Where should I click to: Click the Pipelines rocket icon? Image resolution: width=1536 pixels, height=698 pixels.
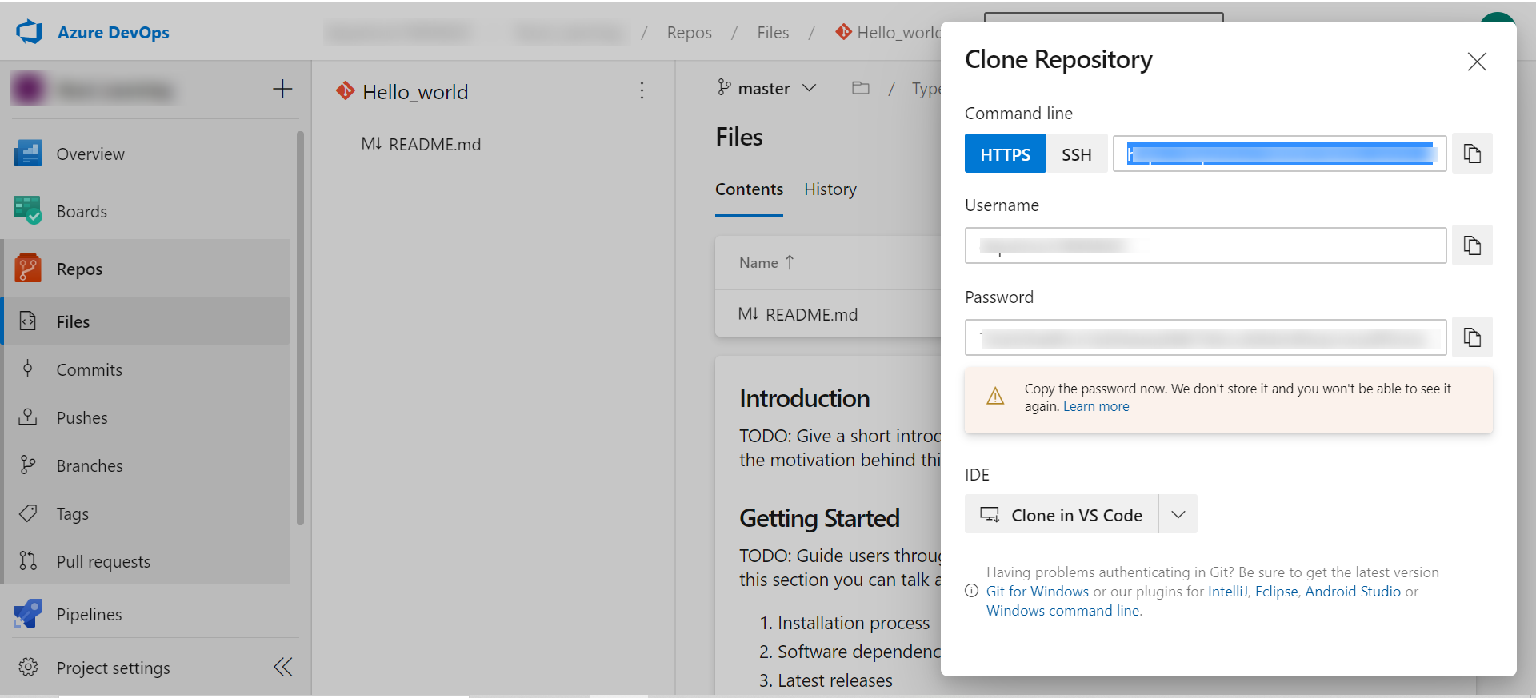[28, 613]
